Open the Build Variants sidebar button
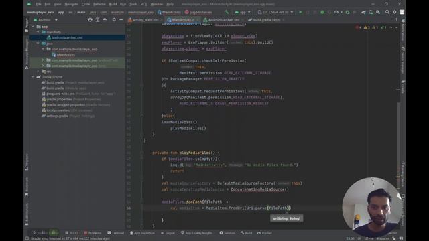Screen dimensions: 429x241 (x=27, y=214)
